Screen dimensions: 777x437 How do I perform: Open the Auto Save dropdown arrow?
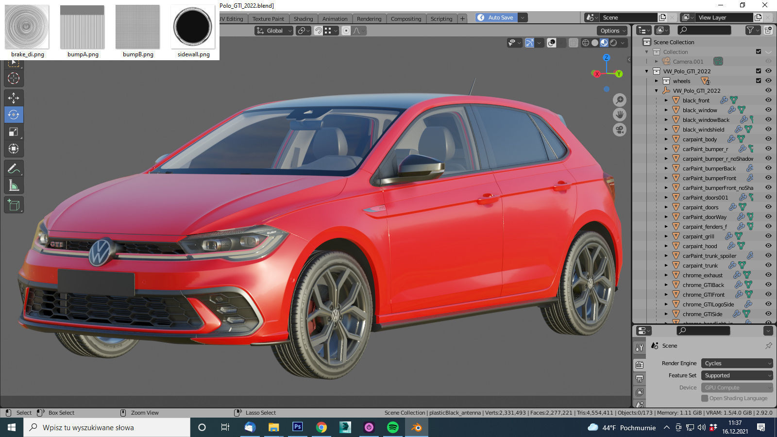click(x=523, y=17)
